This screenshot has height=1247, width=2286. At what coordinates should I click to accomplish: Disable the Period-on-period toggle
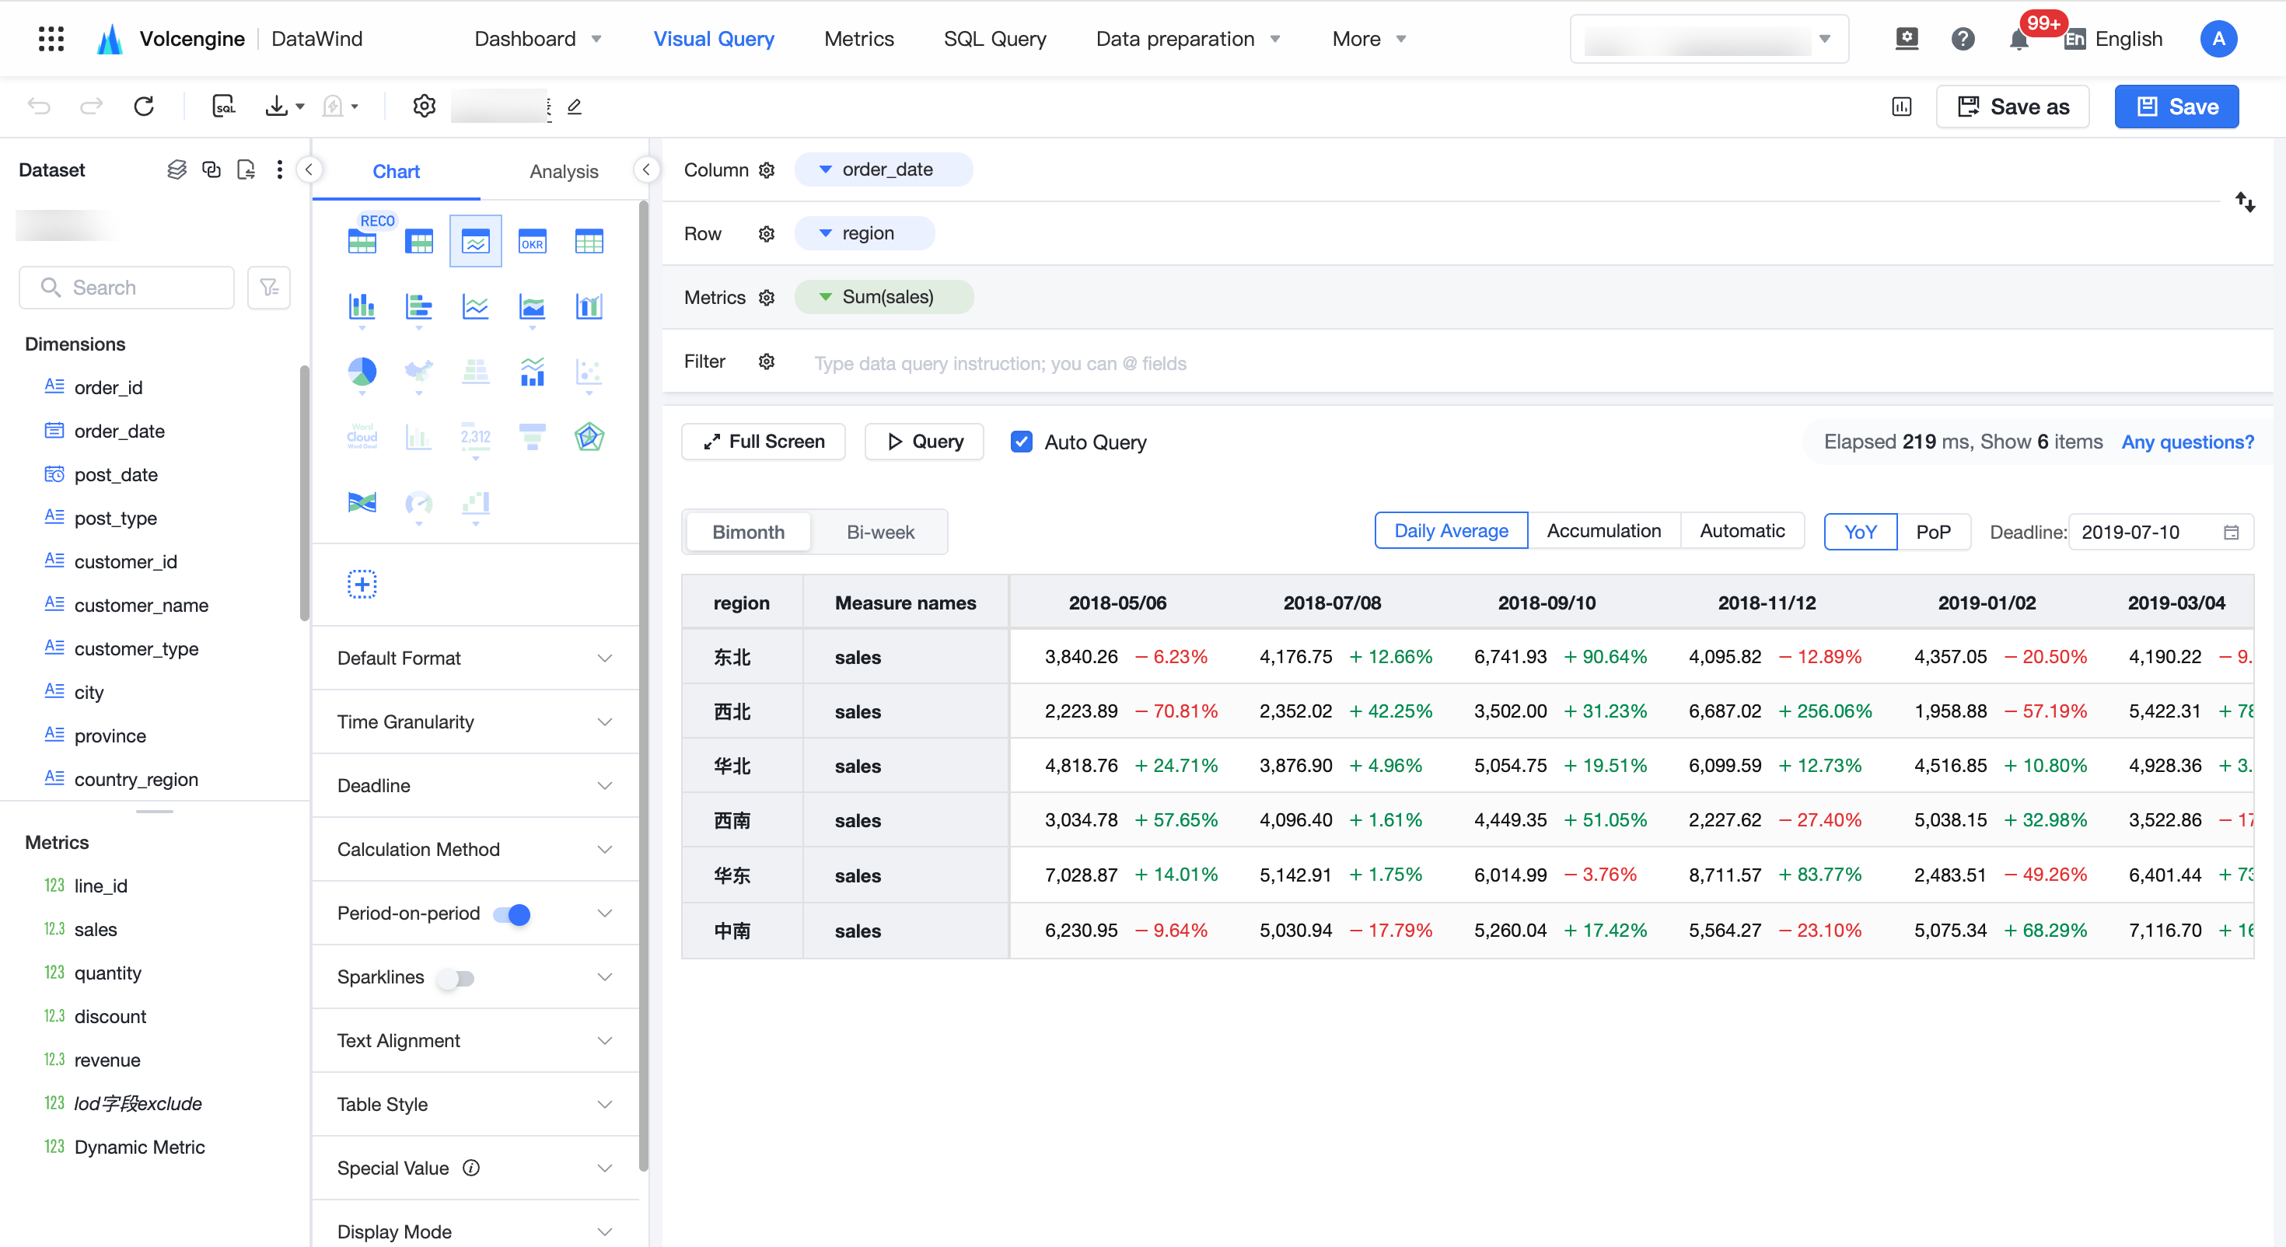pyautogui.click(x=512, y=913)
